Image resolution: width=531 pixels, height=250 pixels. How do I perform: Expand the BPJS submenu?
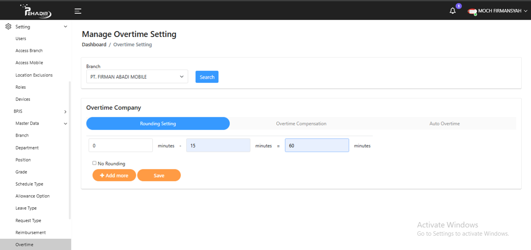[x=65, y=111]
